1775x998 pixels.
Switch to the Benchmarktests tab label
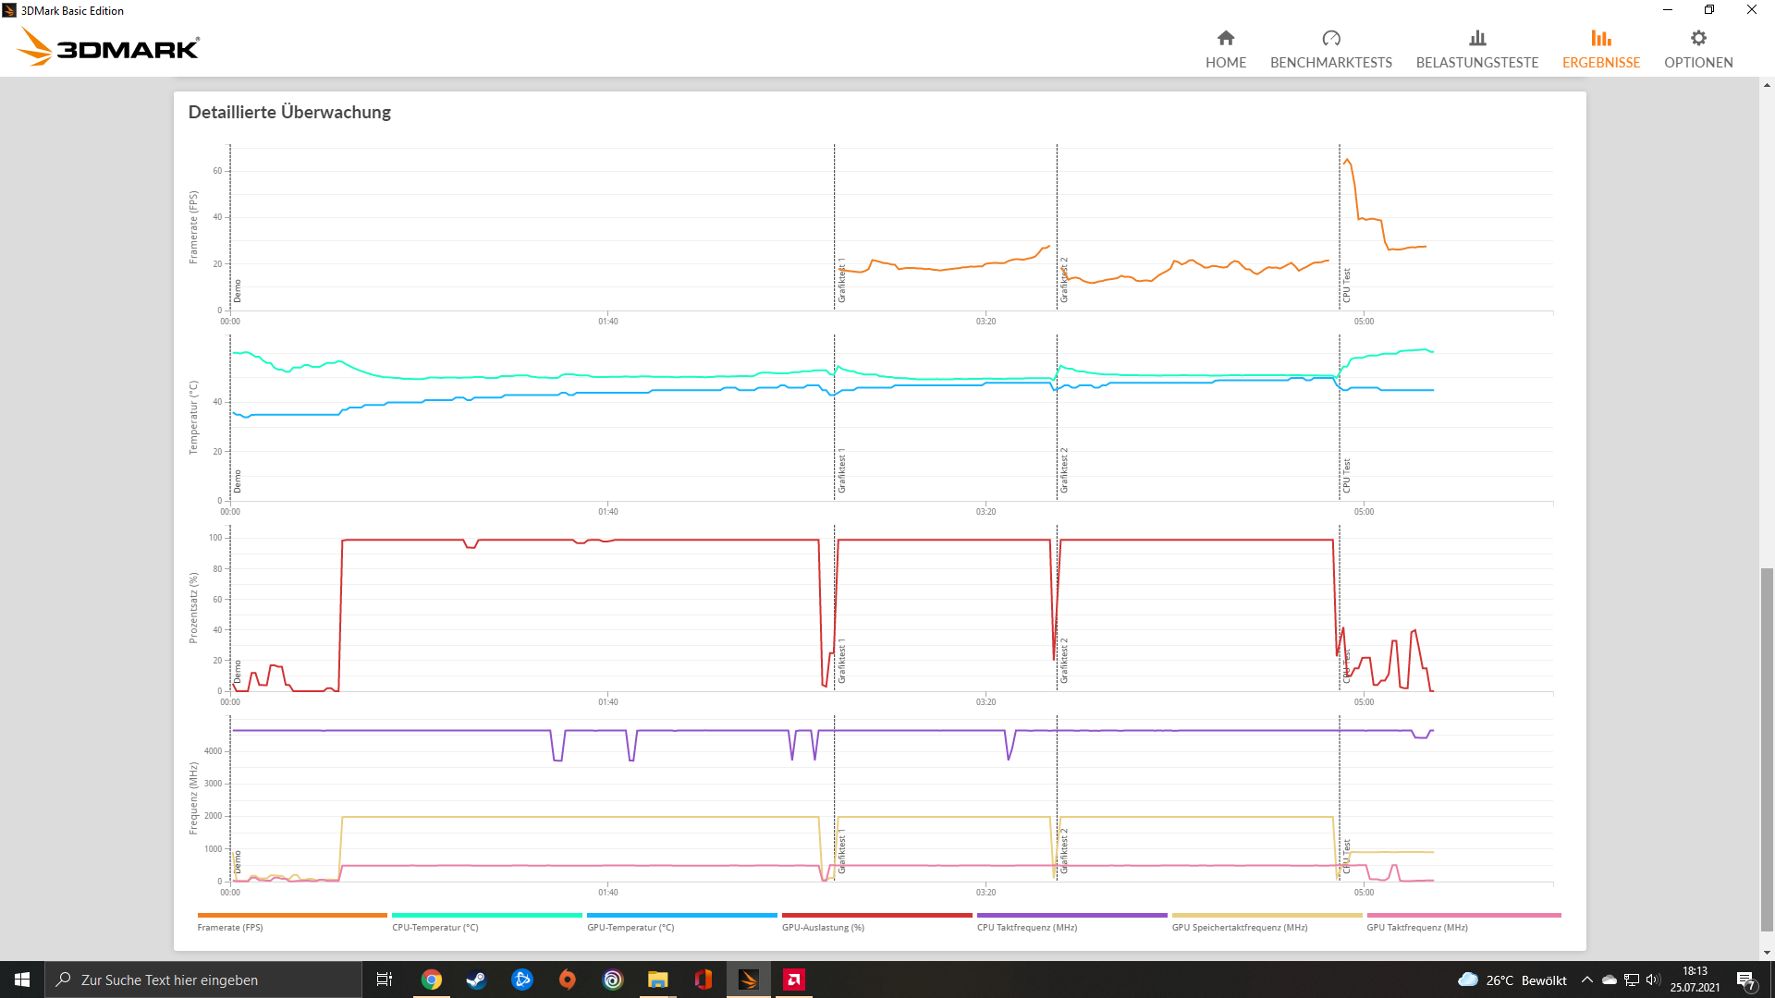[1330, 63]
